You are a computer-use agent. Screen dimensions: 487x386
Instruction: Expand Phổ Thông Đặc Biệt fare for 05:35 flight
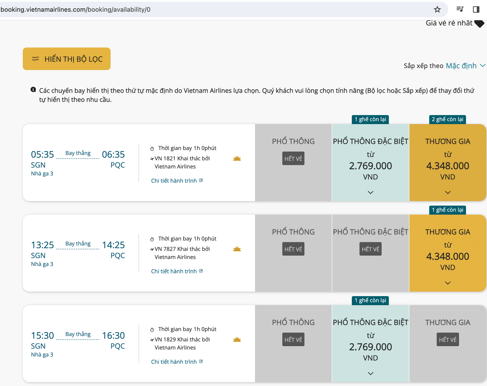370,192
